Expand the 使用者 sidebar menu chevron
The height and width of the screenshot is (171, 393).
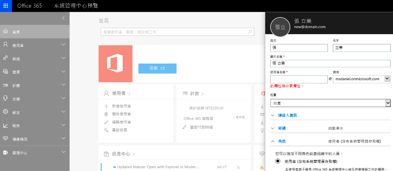click(x=63, y=45)
